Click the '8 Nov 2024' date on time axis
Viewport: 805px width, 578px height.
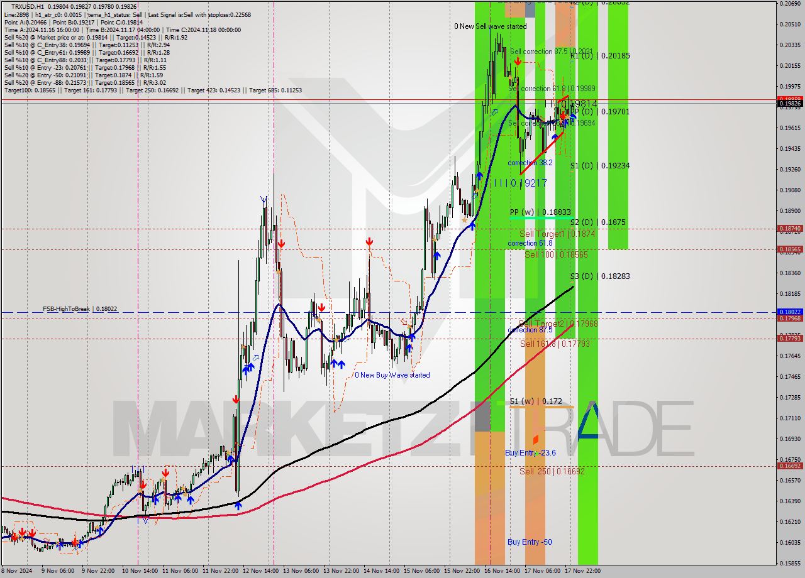[15, 571]
